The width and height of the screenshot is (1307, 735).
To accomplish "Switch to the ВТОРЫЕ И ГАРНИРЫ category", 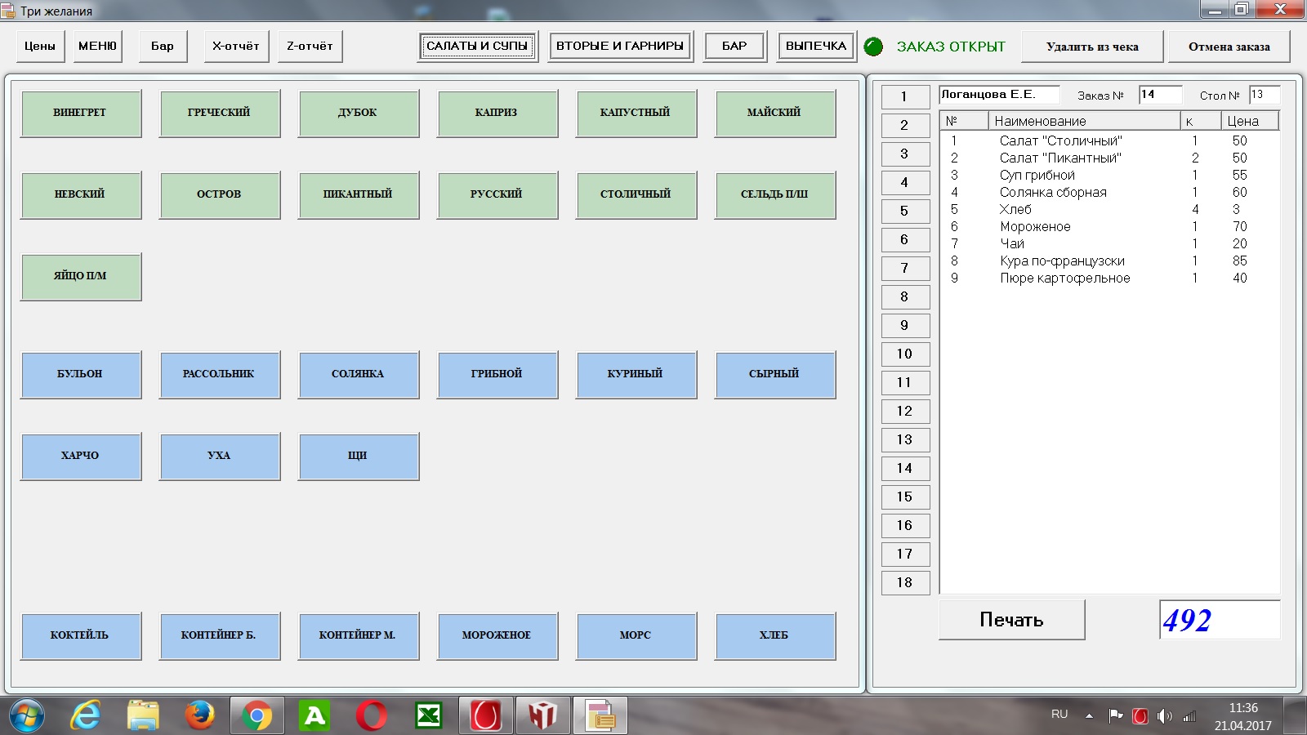I will (620, 47).
